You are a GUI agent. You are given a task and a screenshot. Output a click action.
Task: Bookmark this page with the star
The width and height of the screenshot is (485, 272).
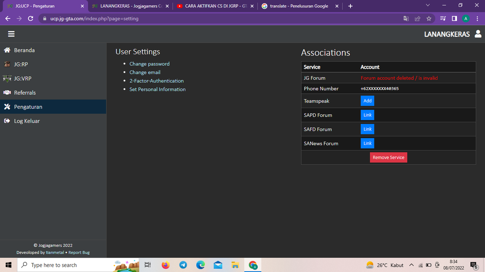pos(429,19)
